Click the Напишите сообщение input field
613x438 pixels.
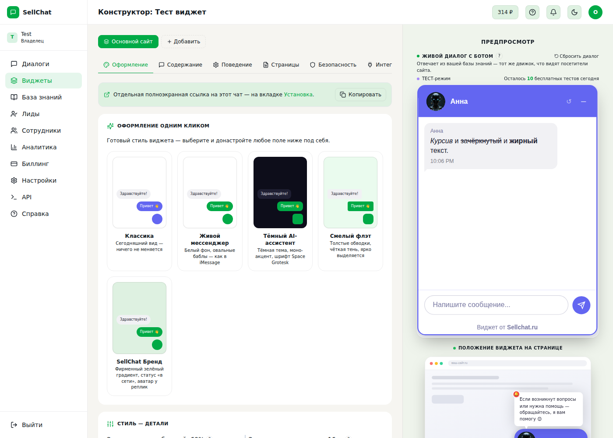[x=496, y=305]
